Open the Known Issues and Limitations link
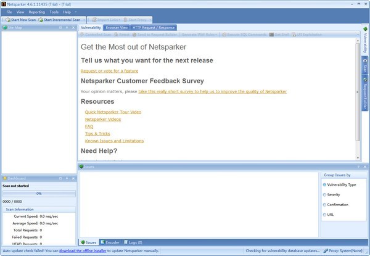This screenshot has height=256, width=370. tap(114, 141)
